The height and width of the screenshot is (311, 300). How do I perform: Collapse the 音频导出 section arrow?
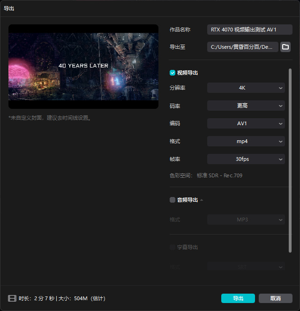click(202, 200)
